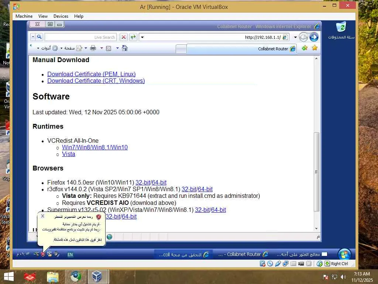Expand the Home button dropdown arrow
This screenshot has height=284, width=378.
117,48
